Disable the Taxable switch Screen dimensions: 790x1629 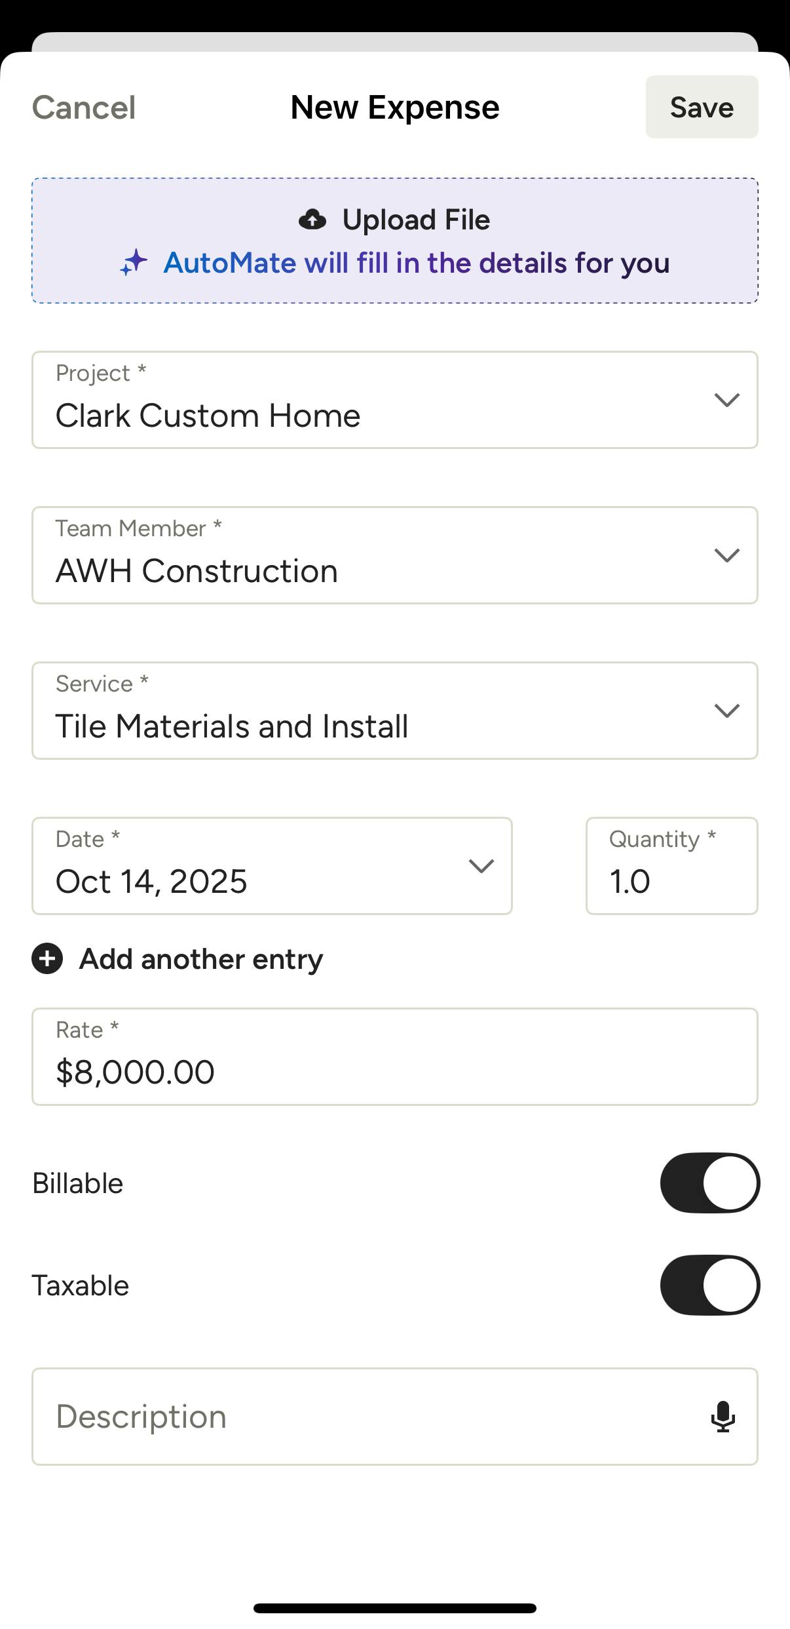tap(709, 1286)
